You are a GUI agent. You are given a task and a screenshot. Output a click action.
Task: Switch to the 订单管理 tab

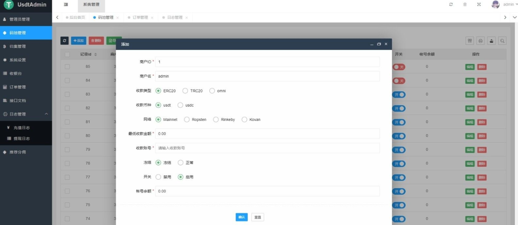(x=140, y=17)
